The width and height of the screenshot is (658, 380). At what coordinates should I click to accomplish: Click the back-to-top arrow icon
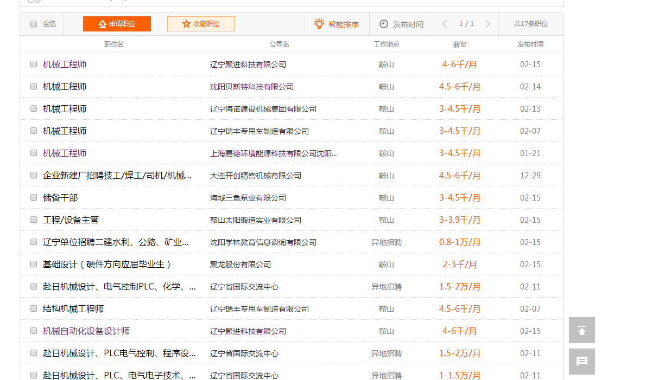[x=581, y=330]
